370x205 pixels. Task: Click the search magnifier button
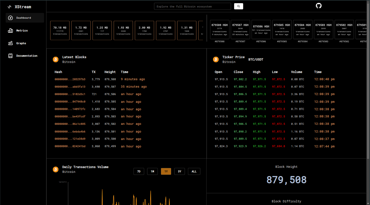click(239, 6)
